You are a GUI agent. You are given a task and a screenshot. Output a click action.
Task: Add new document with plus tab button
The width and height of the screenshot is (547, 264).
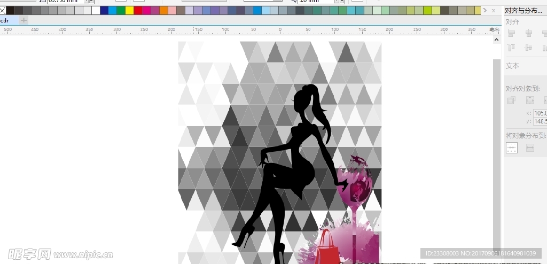[24, 20]
